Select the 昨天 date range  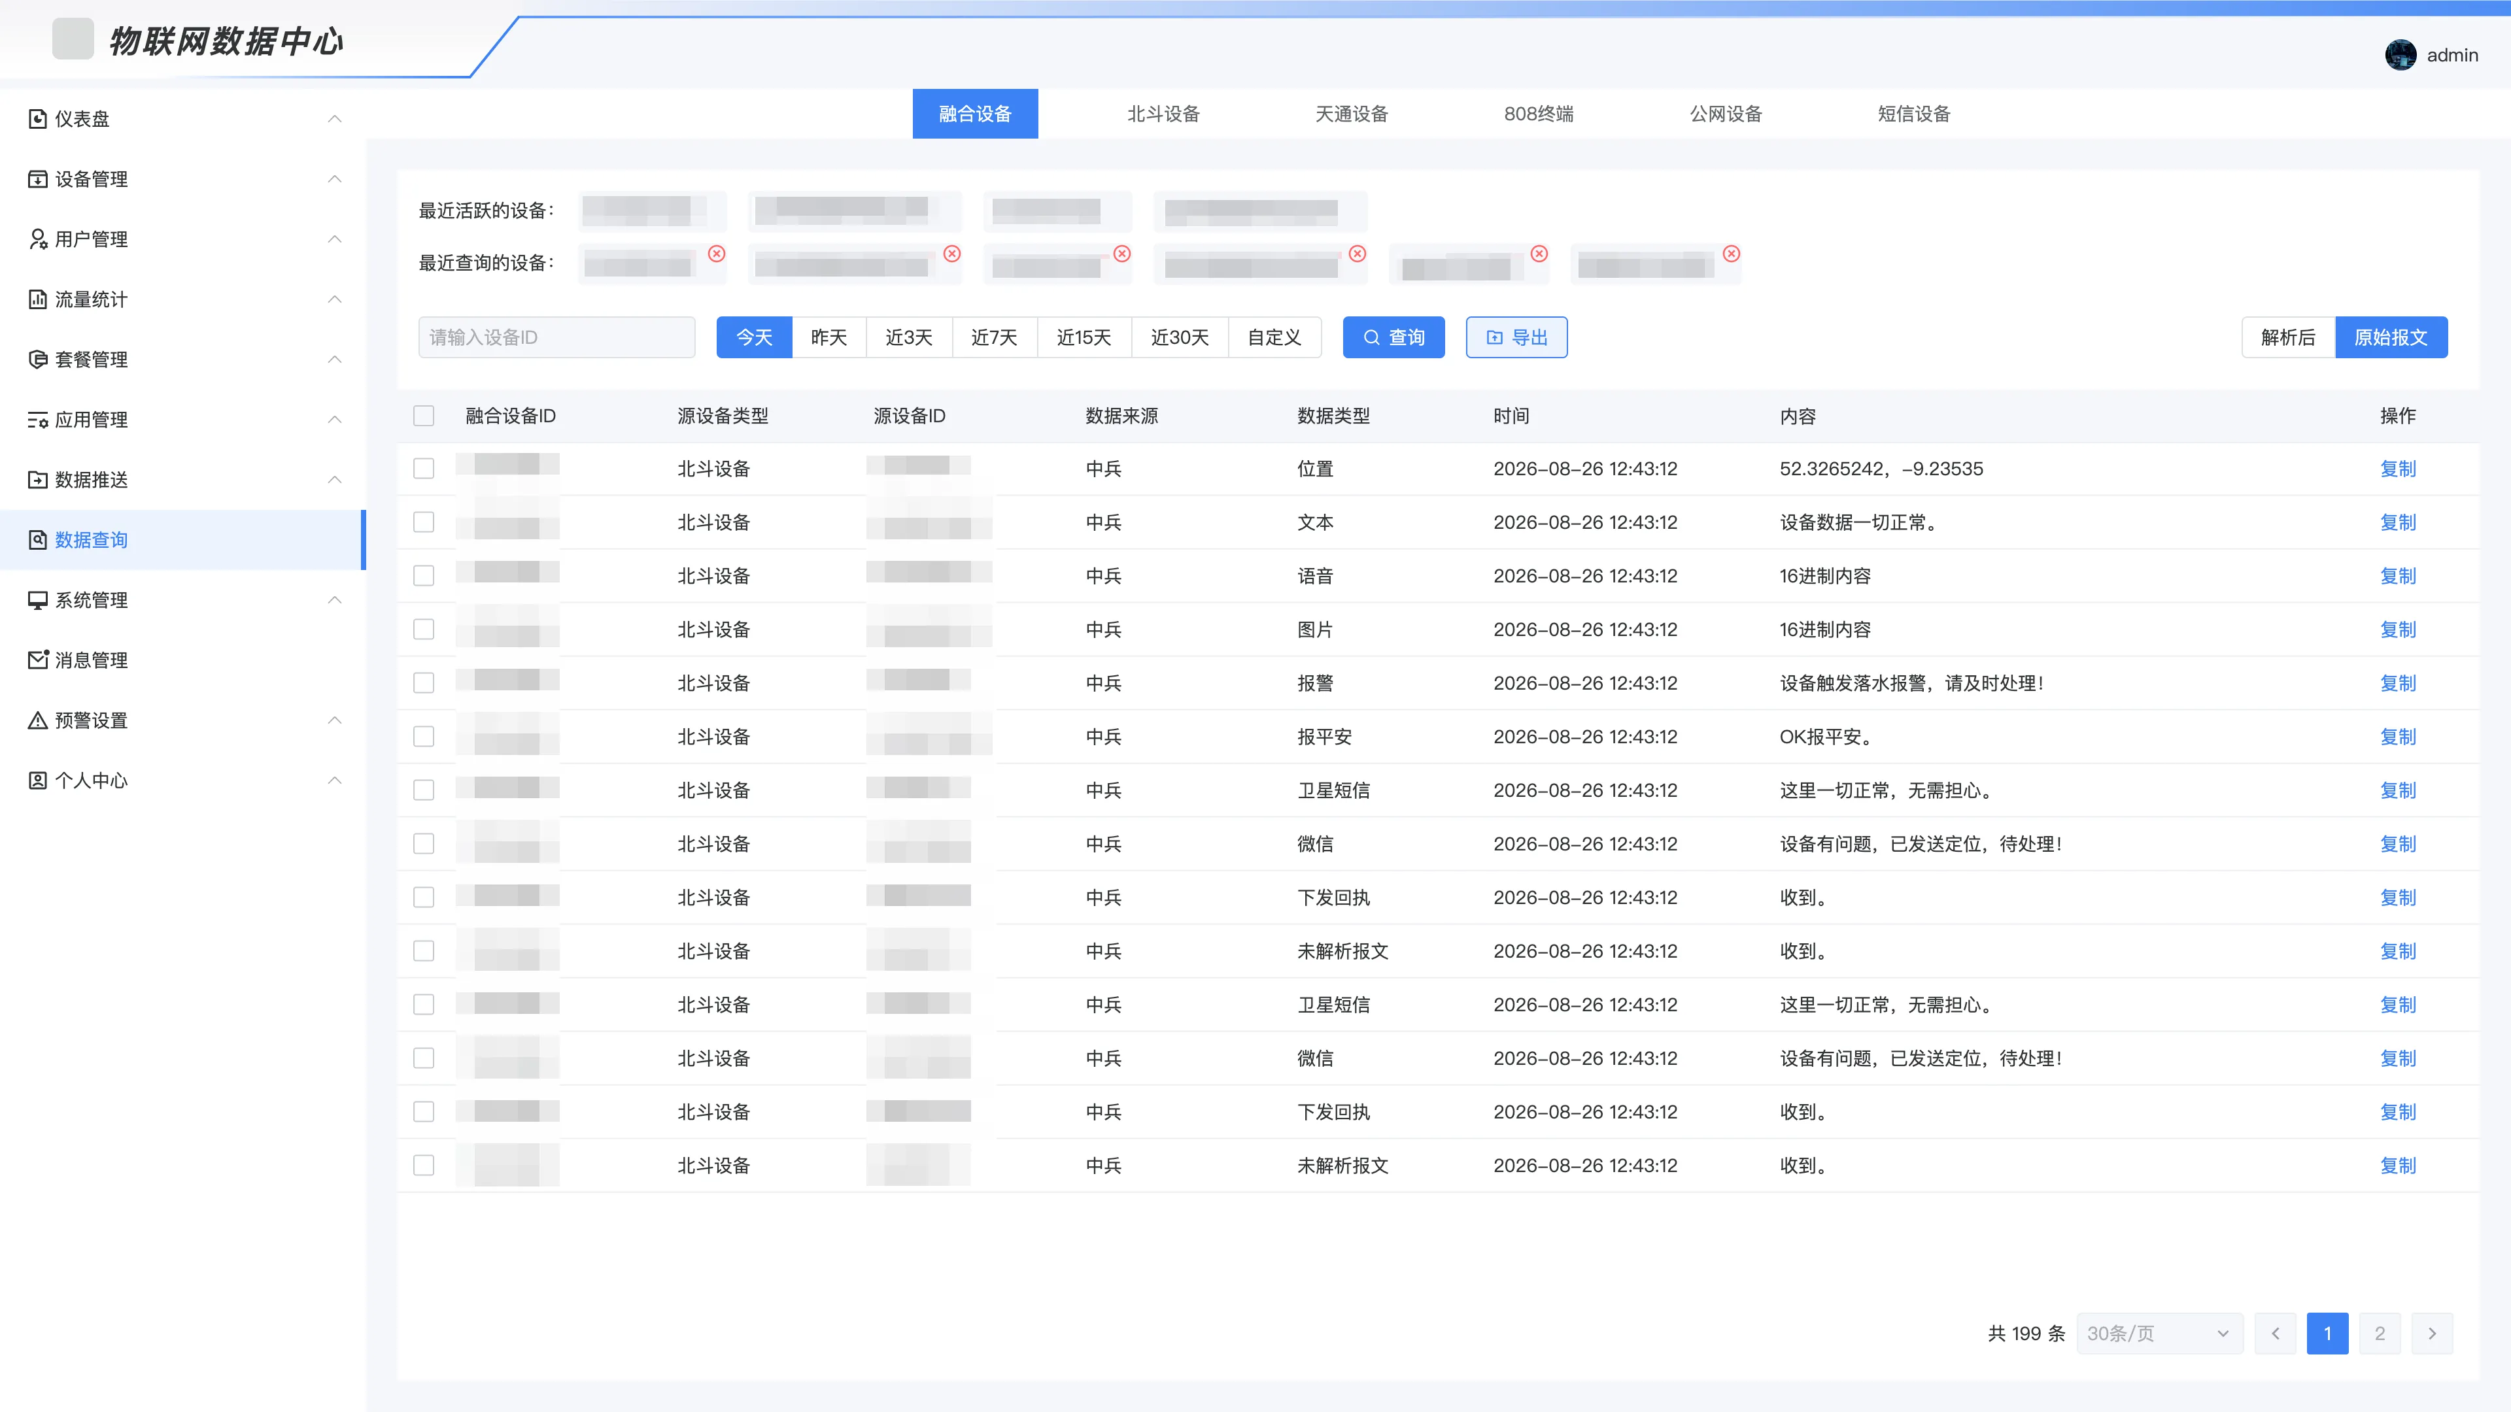coord(828,337)
